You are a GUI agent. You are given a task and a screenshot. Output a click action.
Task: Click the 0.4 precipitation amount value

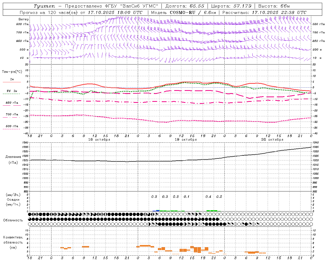pos(208,197)
